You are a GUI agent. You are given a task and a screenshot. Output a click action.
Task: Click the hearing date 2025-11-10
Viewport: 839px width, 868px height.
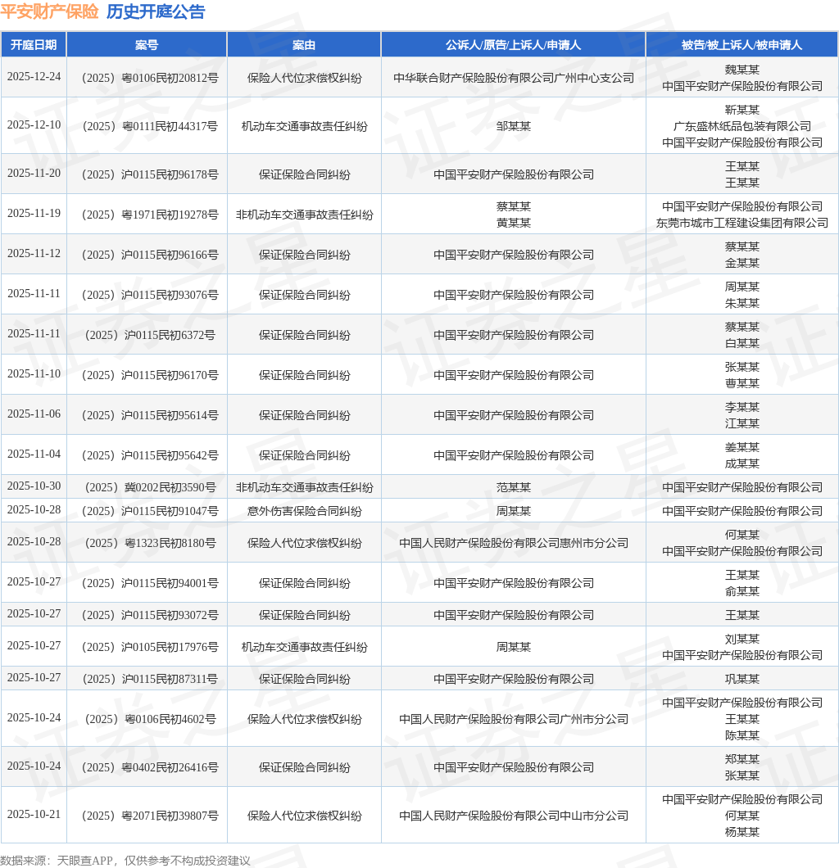pos(34,373)
